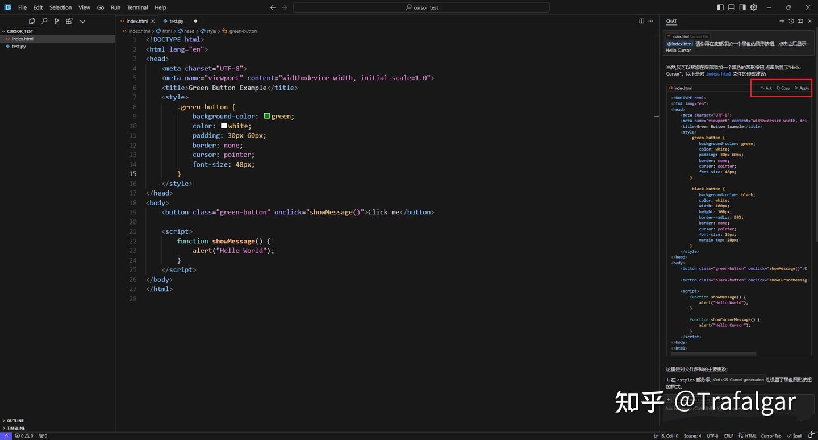This screenshot has width=818, height=440.
Task: Toggle the bottom panel layout button
Action: (732, 7)
